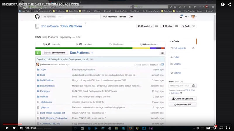Open dnnsoftware owner link
This screenshot has width=234, height=131.
(50, 26)
